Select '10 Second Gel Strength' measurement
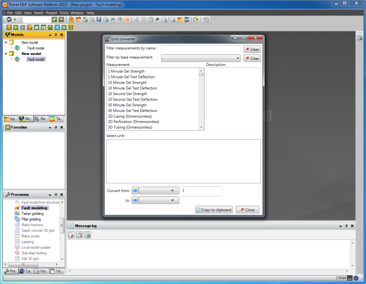The width and height of the screenshot is (366, 284). 127,94
